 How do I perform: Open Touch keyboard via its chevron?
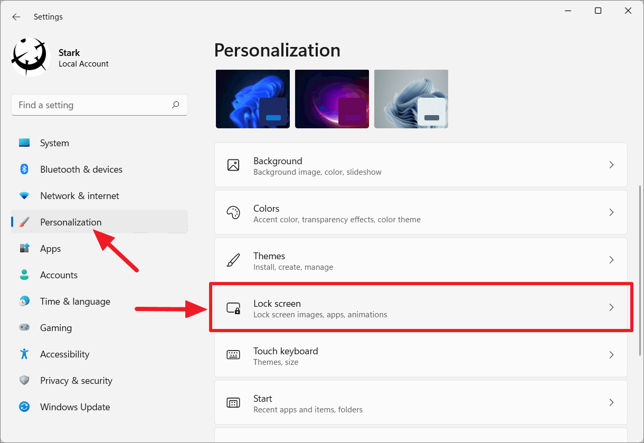tap(611, 355)
